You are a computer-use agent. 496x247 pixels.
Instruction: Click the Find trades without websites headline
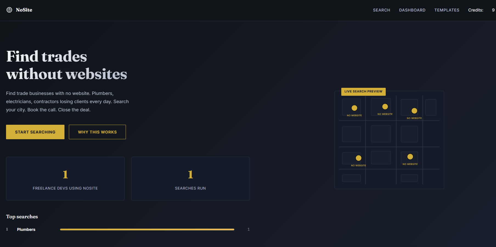[67, 65]
